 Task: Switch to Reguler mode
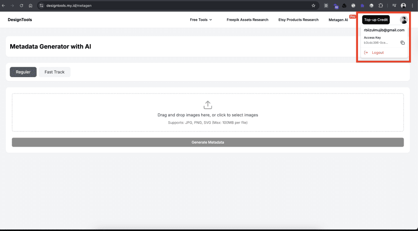23,72
